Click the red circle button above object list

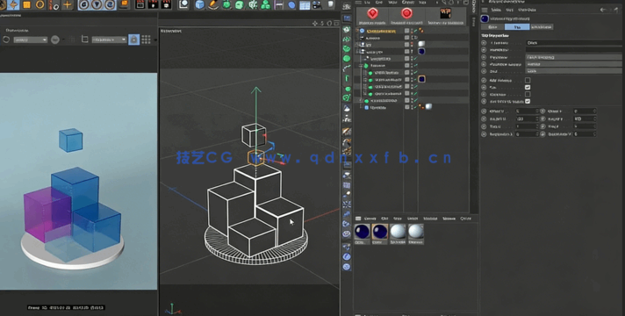pos(406,14)
